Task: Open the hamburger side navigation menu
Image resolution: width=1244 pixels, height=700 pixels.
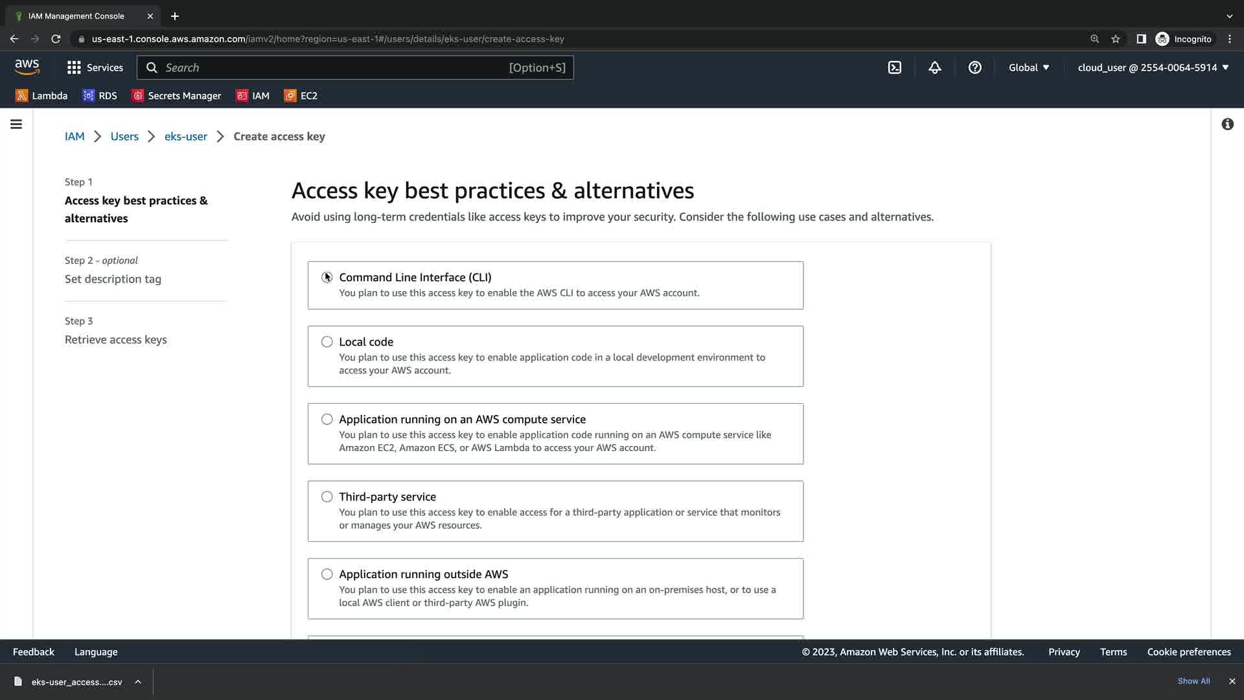Action: point(16,124)
